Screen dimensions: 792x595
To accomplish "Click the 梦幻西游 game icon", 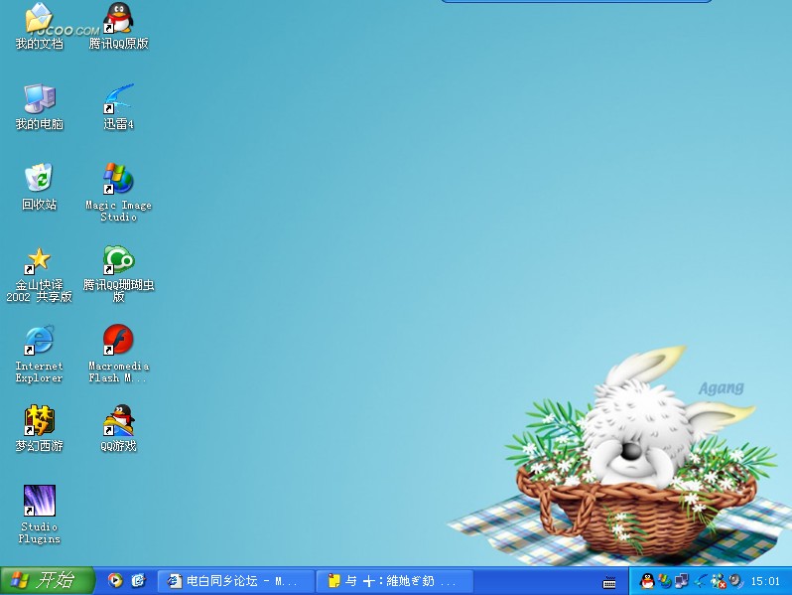I will click(39, 421).
